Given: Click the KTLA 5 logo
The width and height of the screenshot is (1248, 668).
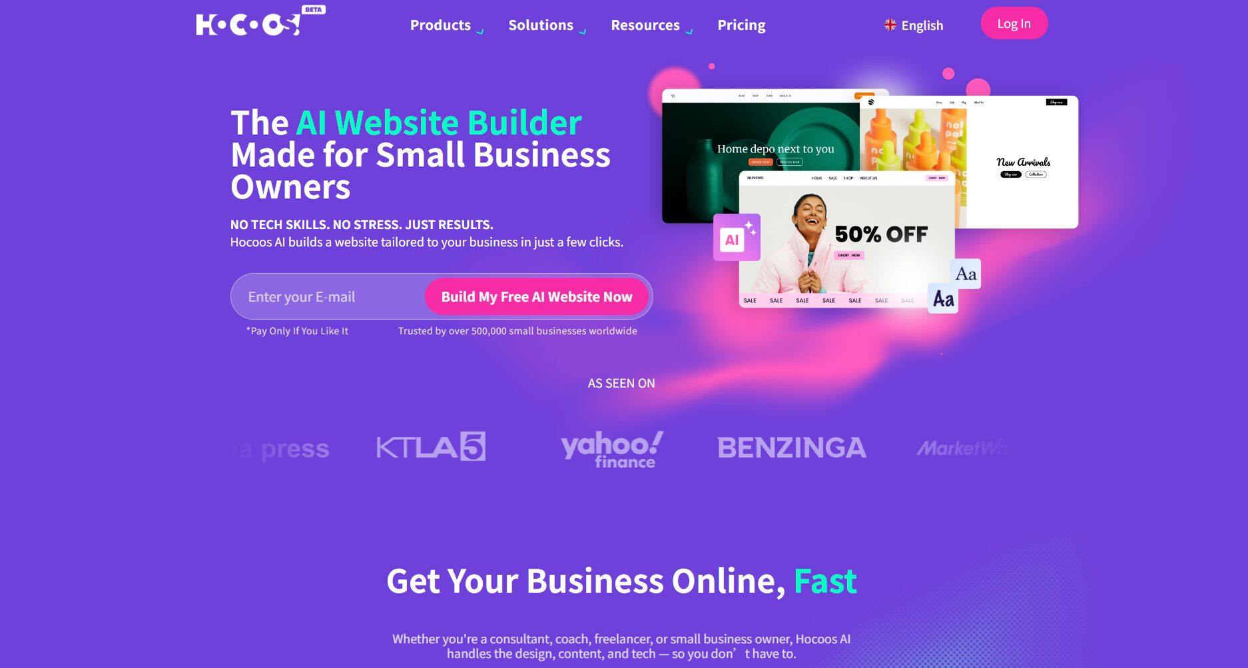Looking at the screenshot, I should (x=431, y=447).
